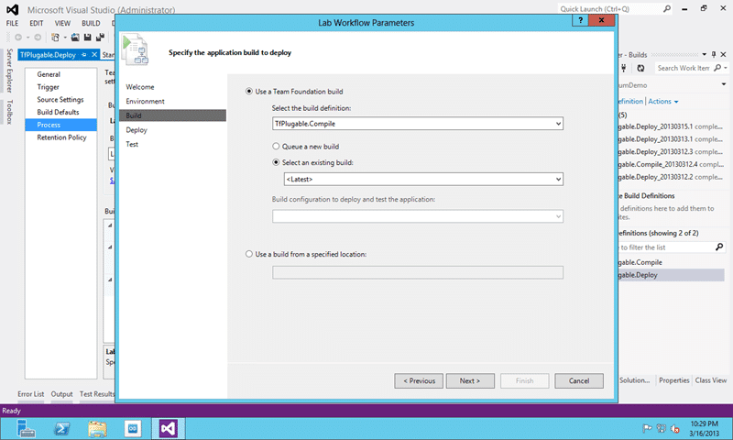This screenshot has width=733, height=440.
Task: Select Use a build from specified location
Action: (x=249, y=254)
